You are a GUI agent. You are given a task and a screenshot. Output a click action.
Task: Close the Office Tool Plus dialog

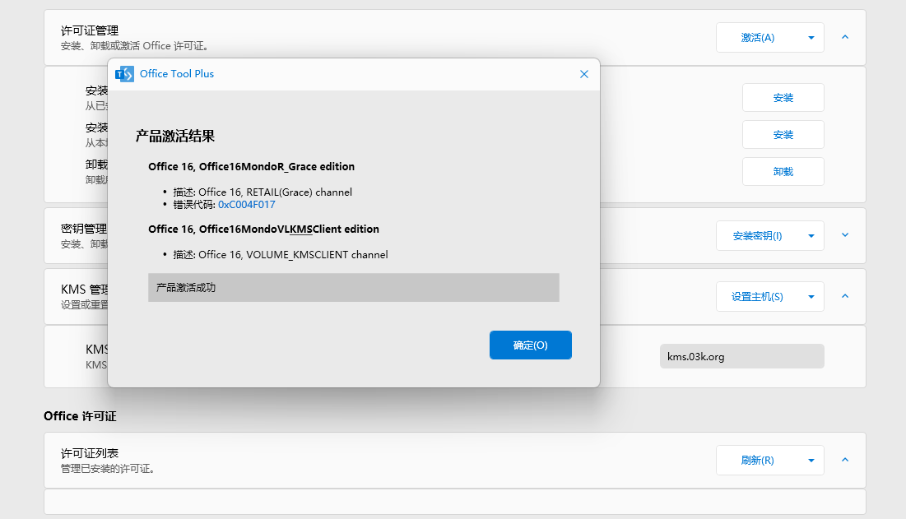tap(584, 74)
